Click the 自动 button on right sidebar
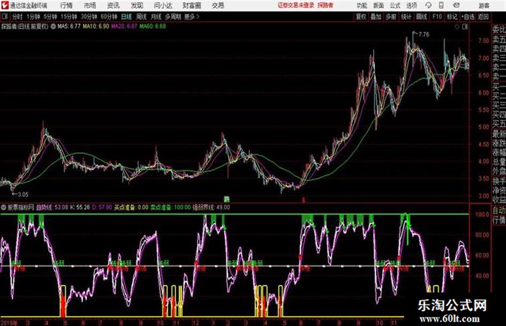Image resolution: width=506 pixels, height=326 pixels. click(x=499, y=211)
